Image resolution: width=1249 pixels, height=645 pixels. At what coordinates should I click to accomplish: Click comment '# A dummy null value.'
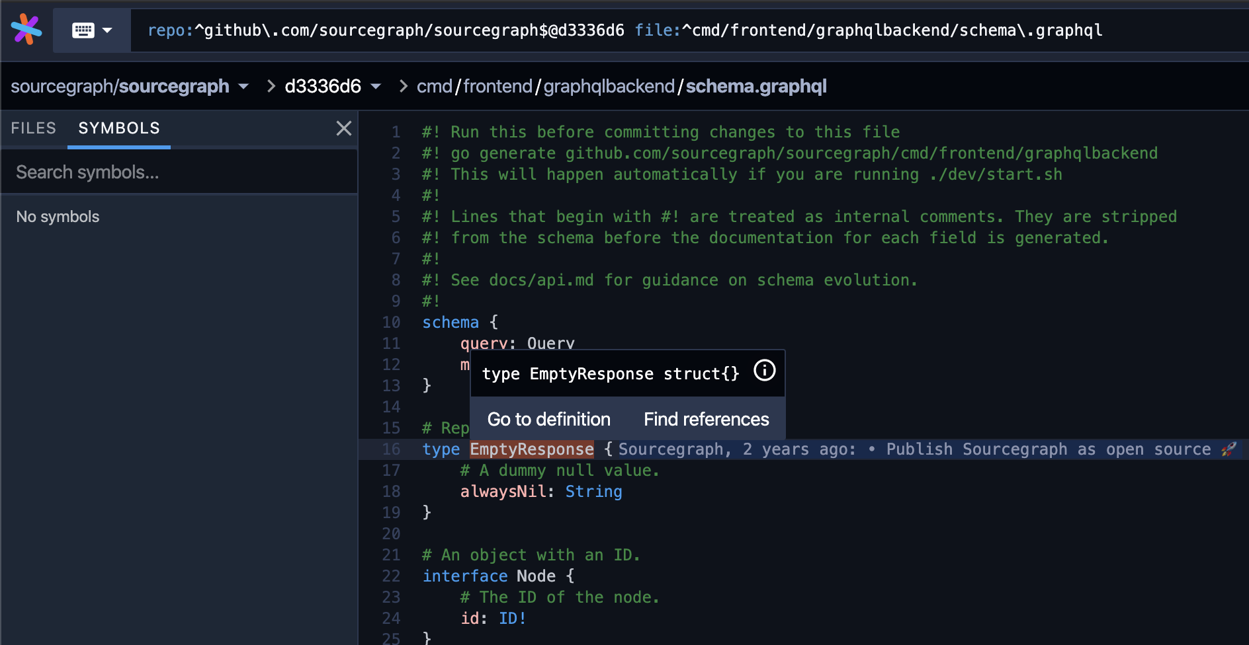point(560,471)
